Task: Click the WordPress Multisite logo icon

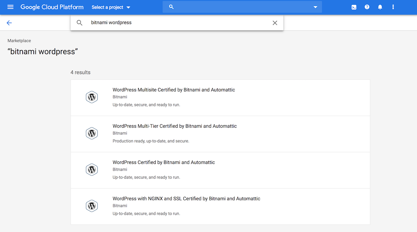Action: point(92,97)
